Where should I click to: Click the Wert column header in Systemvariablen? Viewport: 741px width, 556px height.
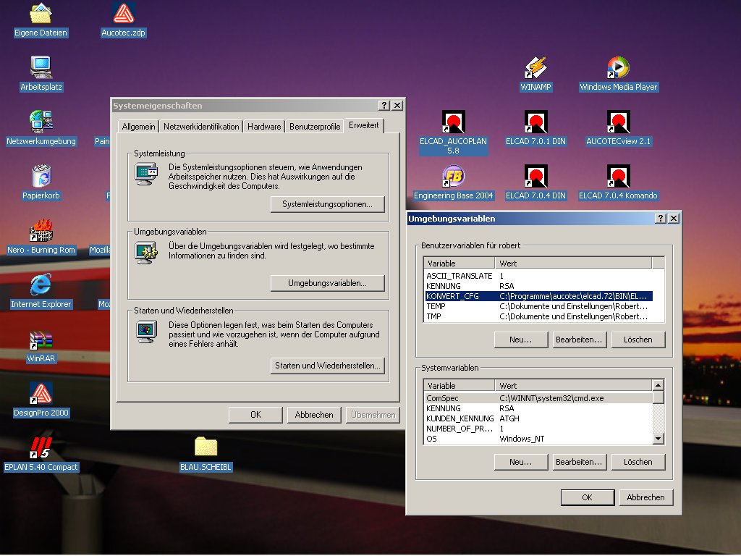tap(573, 386)
